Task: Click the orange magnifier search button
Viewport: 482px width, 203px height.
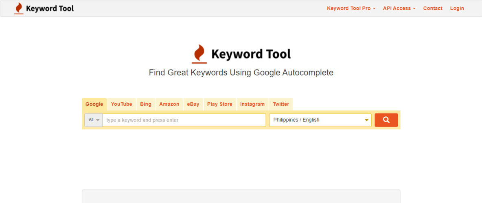Action: (x=386, y=120)
